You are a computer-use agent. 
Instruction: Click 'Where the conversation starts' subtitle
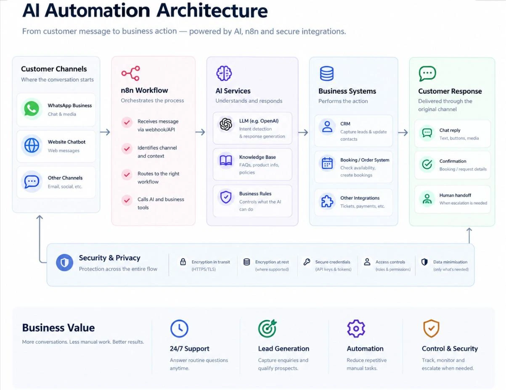(x=57, y=79)
